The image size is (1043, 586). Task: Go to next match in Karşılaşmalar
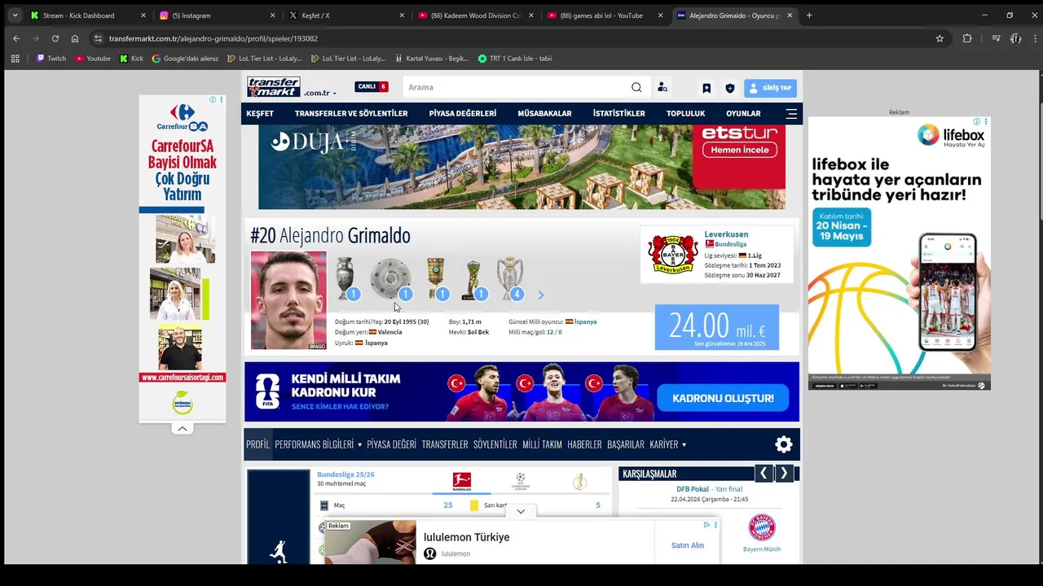pyautogui.click(x=784, y=474)
